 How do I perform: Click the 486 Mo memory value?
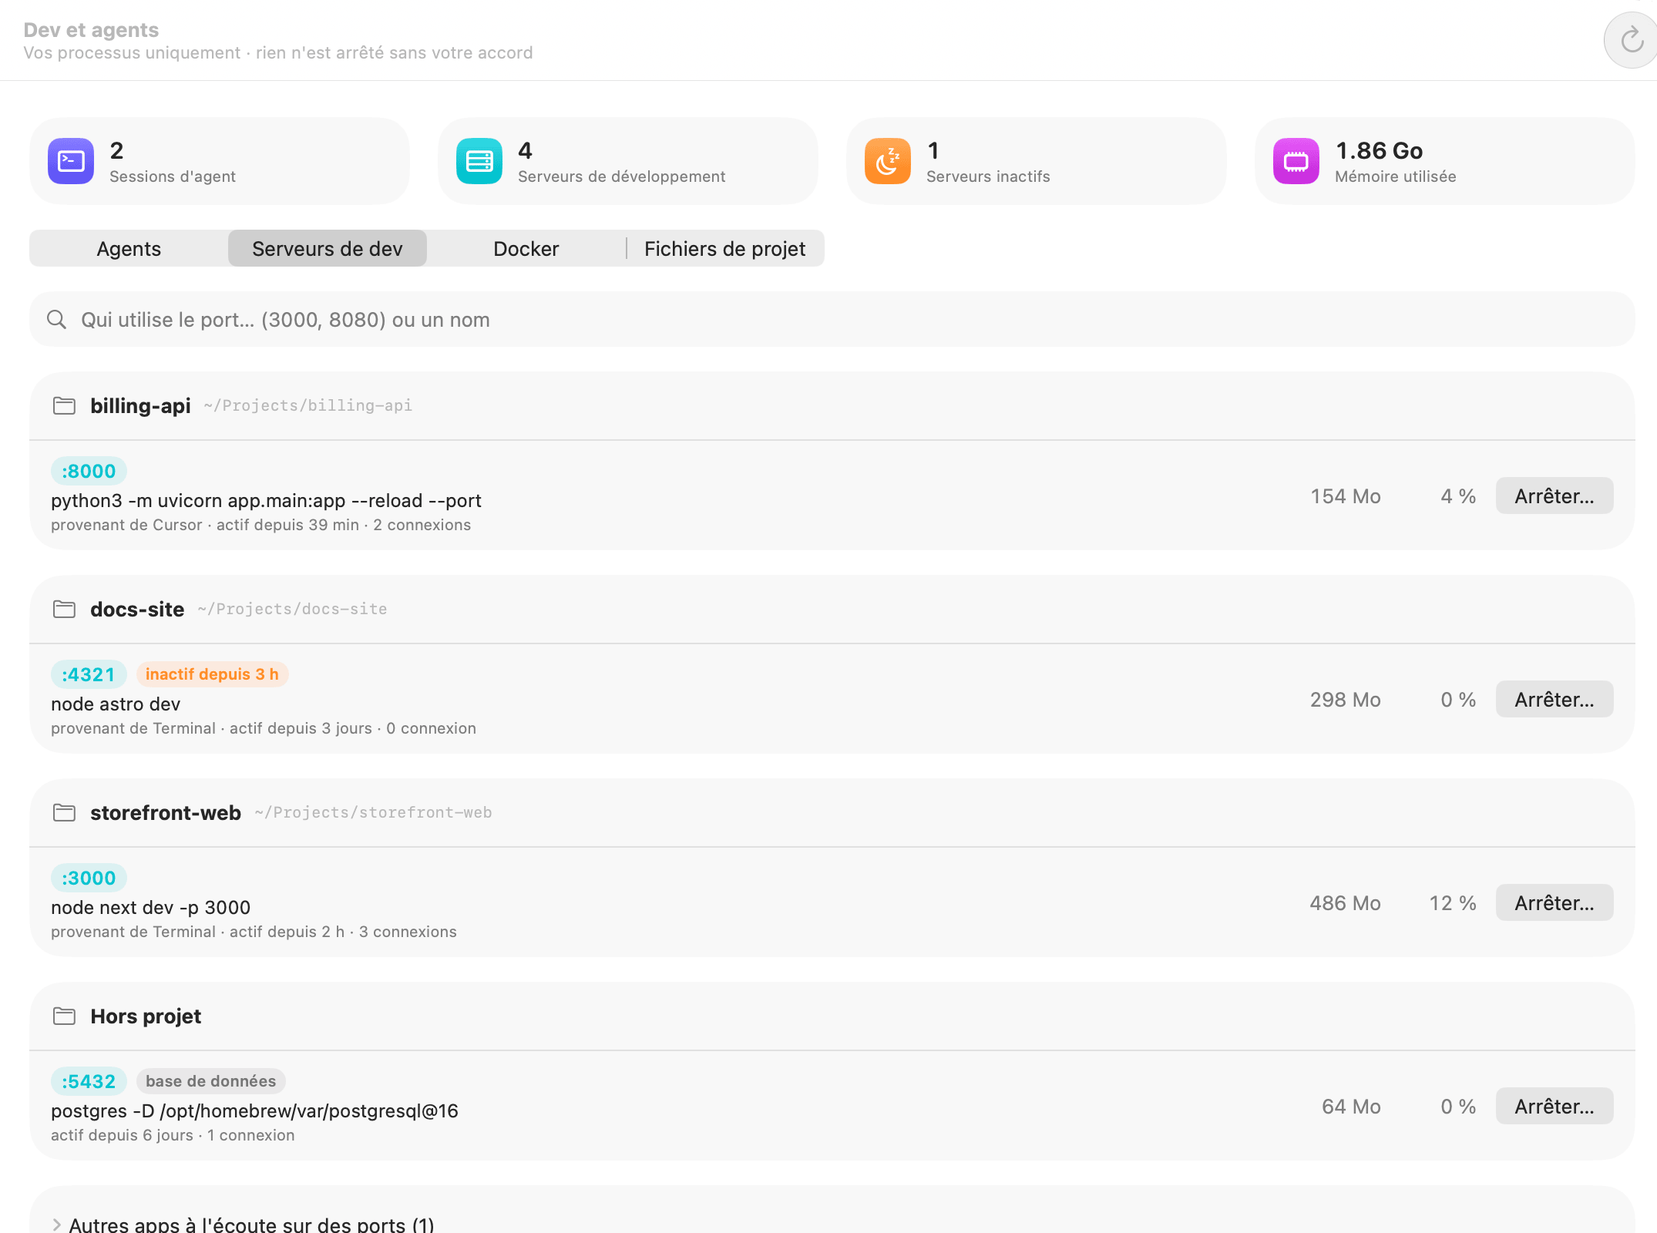click(x=1345, y=902)
